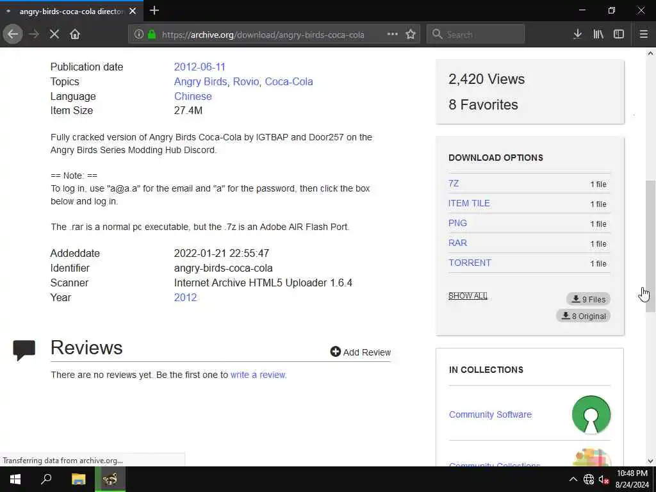Click the page vertical scrollbar thumb
The image size is (656, 492).
(x=650, y=246)
